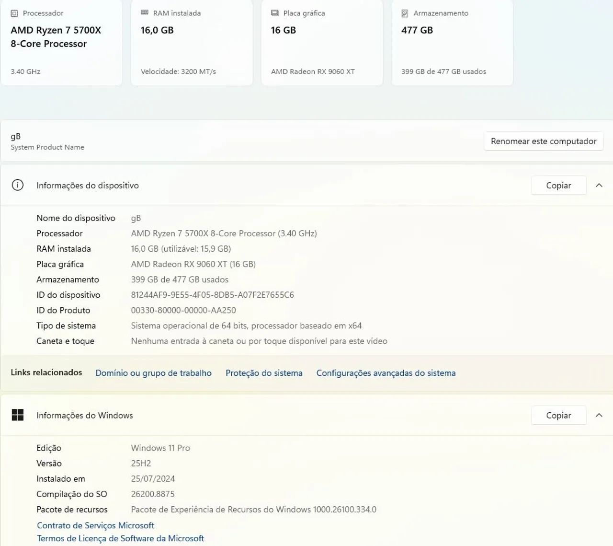Screen dimensions: 613x546
Task: Open Domínio ou grupo de trabalho link
Action: (x=153, y=373)
